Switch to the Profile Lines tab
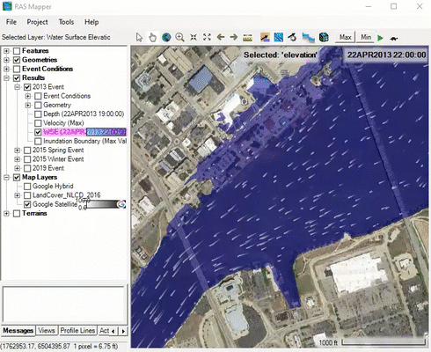 77,331
